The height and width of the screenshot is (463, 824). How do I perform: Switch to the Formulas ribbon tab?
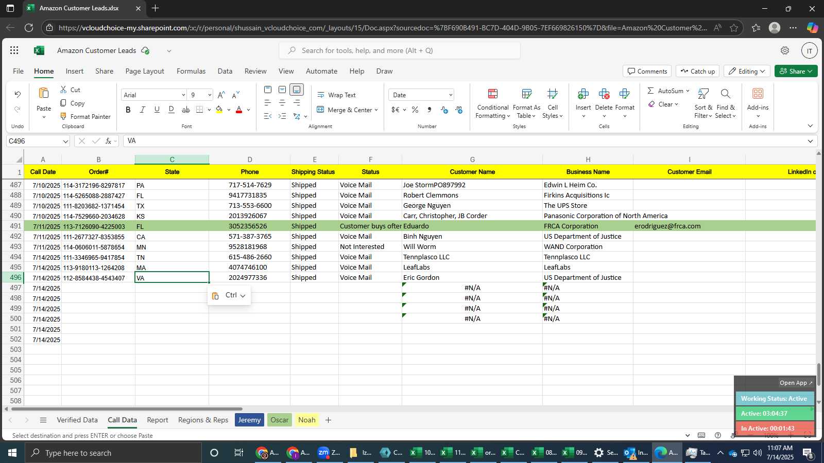click(x=191, y=71)
